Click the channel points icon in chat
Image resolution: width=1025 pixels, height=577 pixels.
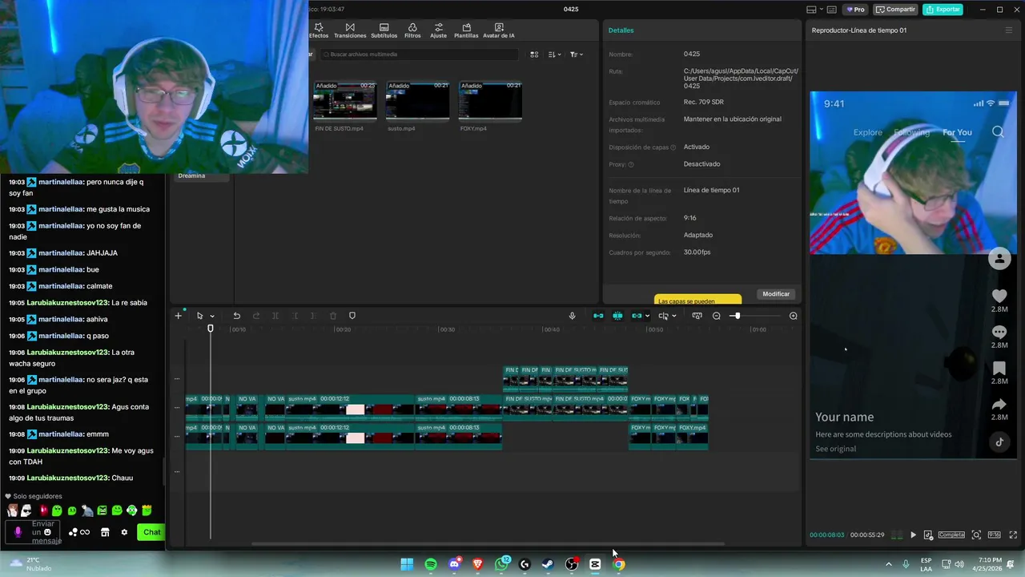(x=73, y=532)
